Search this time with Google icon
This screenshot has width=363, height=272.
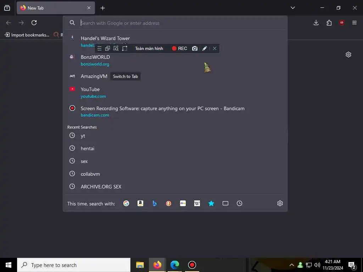click(126, 203)
